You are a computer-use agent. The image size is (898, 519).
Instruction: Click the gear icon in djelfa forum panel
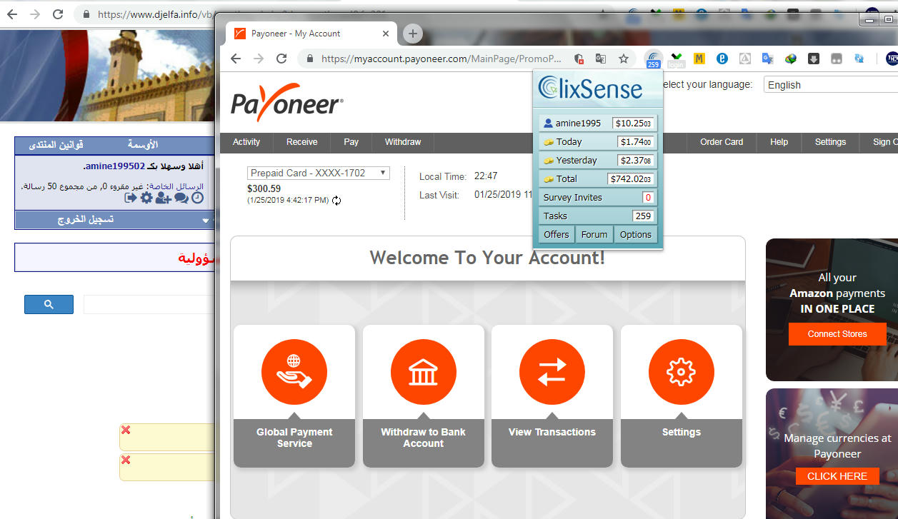146,198
